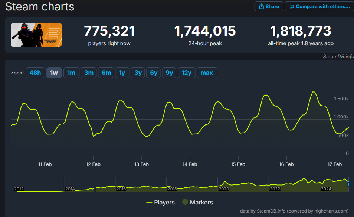The width and height of the screenshot is (354, 217).
Task: Toggle the Markers series in legend
Action: coord(197,202)
